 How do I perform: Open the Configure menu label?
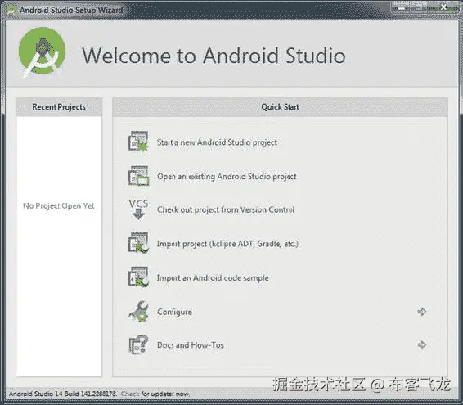coord(174,312)
